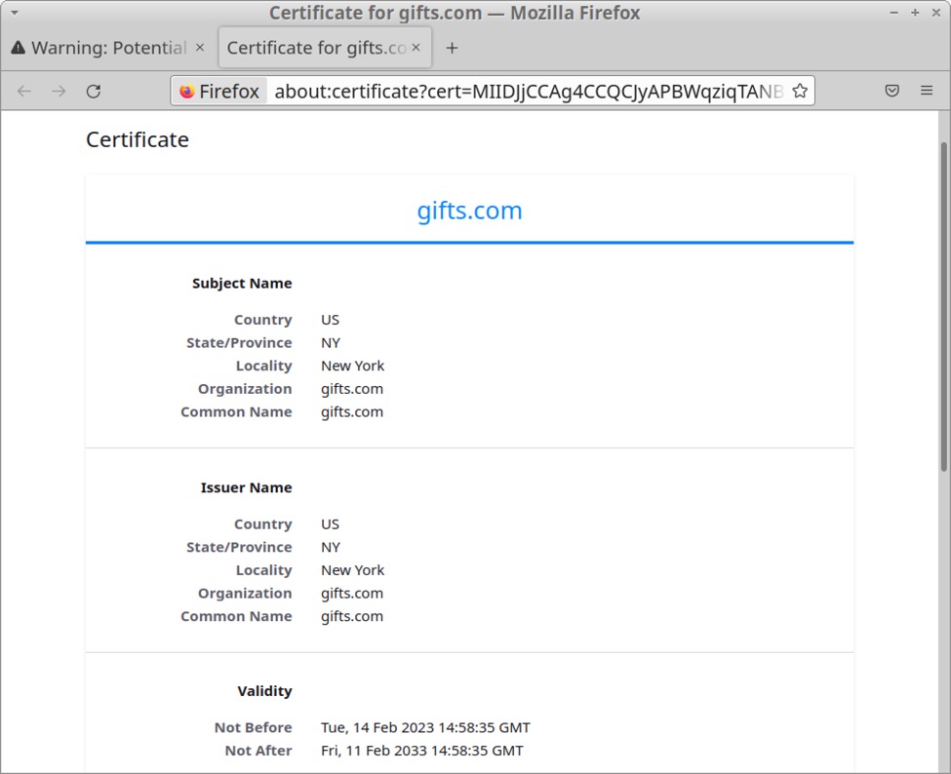
Task: Minimize the Firefox window
Action: [x=894, y=13]
